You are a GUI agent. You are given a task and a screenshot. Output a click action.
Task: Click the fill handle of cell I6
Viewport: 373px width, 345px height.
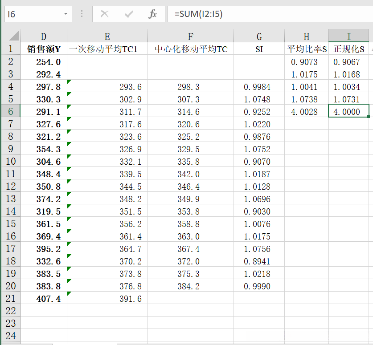369,117
